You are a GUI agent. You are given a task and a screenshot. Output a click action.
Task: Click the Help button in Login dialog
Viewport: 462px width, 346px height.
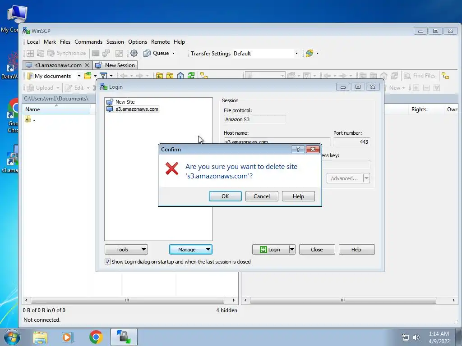tap(356, 250)
